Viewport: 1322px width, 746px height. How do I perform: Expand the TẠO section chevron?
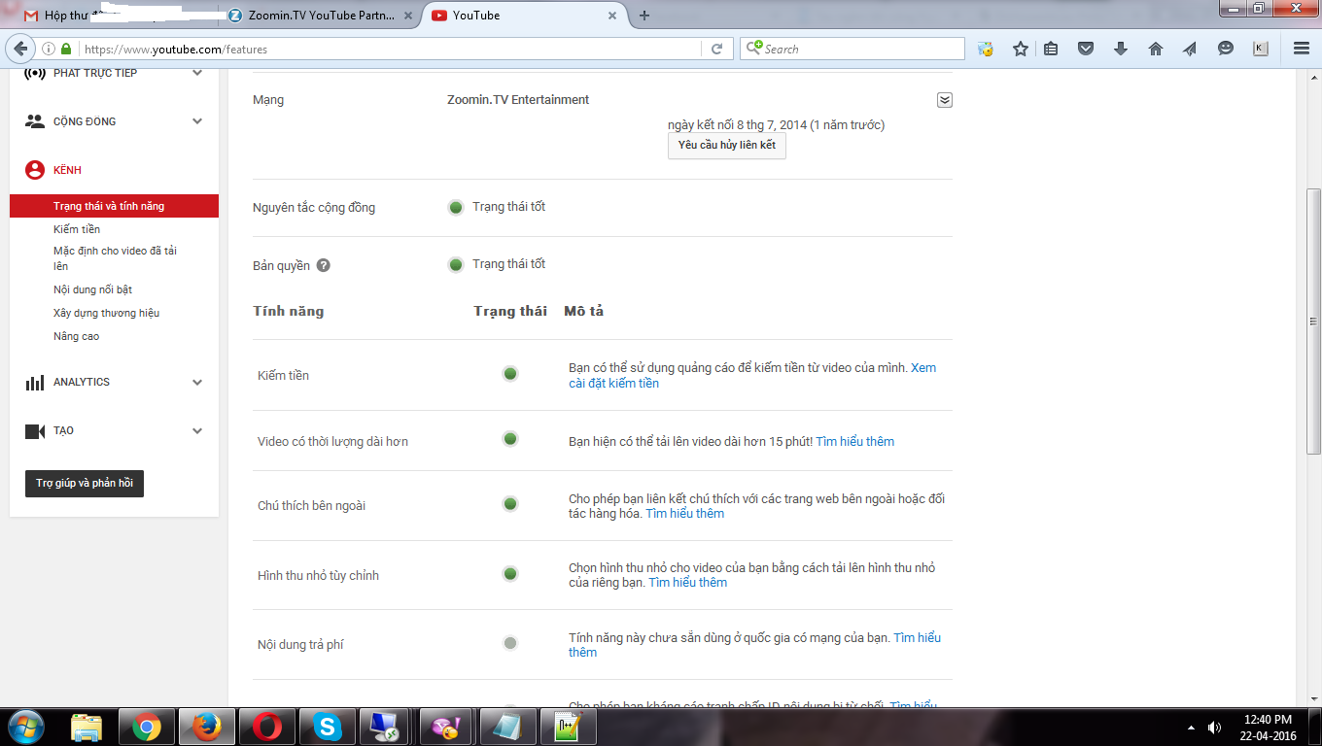pyautogui.click(x=197, y=431)
